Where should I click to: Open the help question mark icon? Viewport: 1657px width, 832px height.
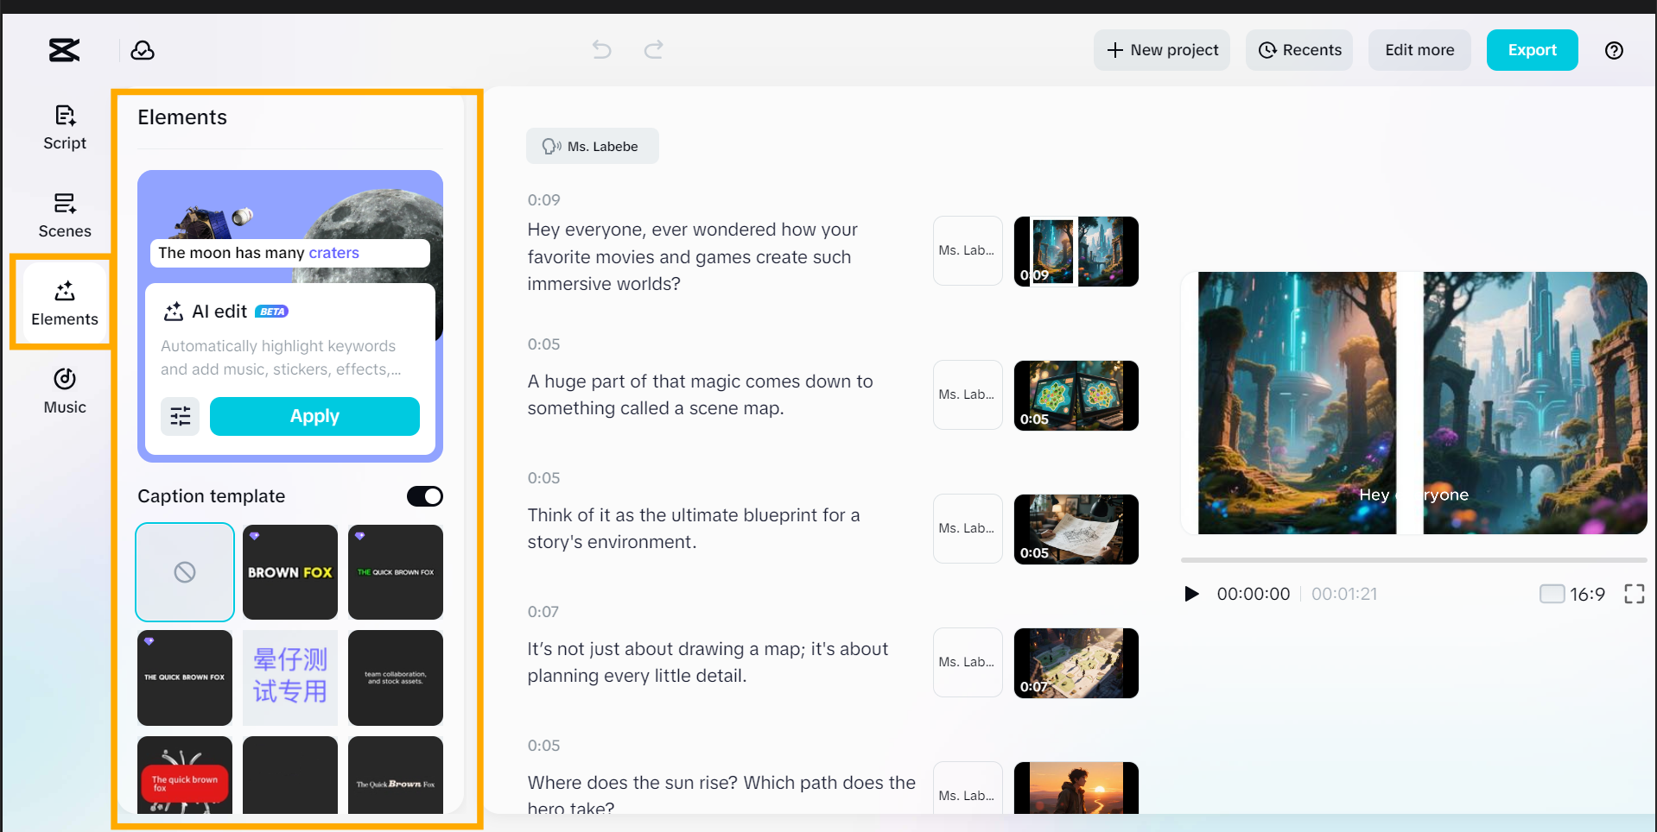(1613, 50)
